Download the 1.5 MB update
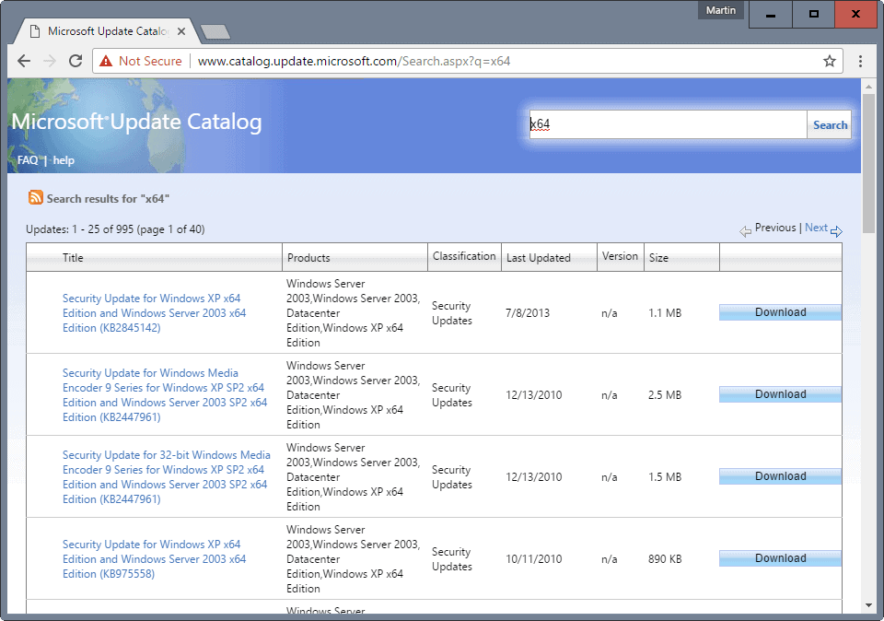 780,476
